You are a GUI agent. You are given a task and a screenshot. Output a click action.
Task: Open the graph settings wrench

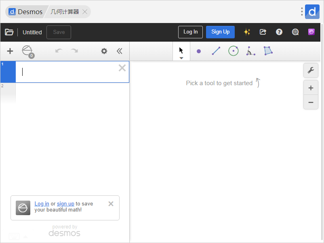tap(311, 70)
